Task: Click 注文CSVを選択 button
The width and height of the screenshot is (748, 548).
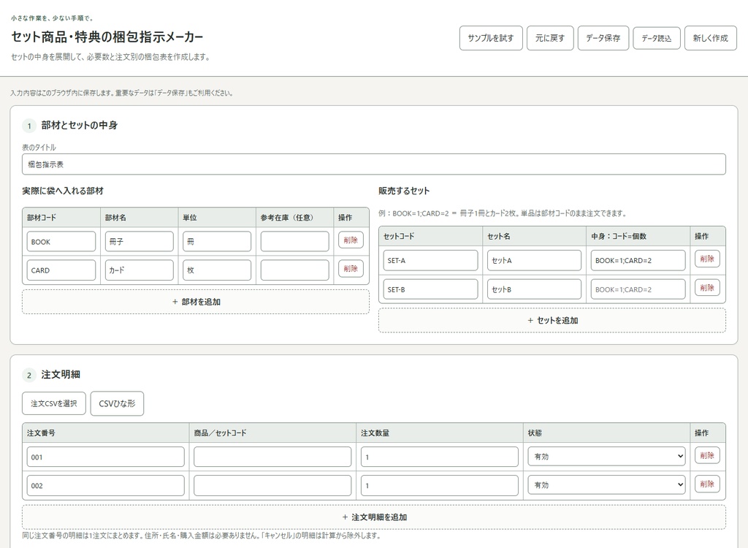Action: 54,403
